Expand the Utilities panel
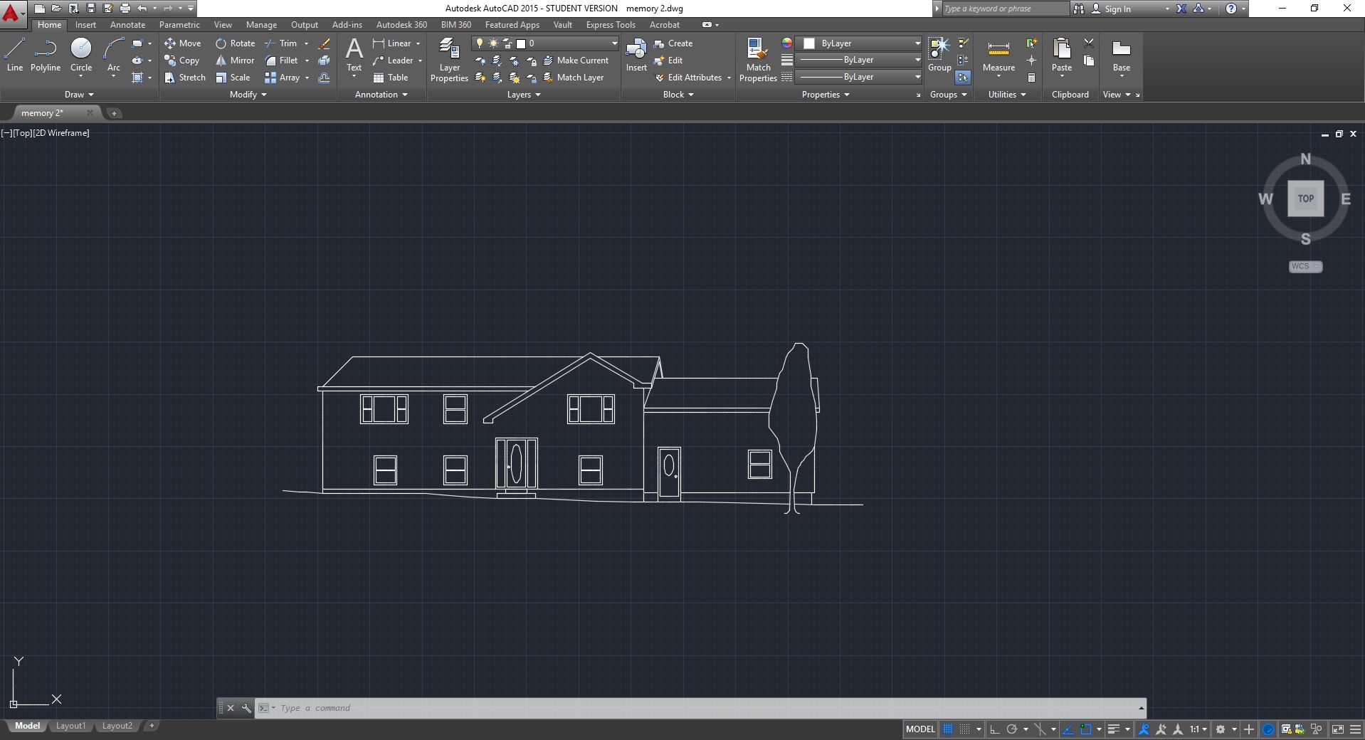This screenshot has height=740, width=1365. (1007, 95)
